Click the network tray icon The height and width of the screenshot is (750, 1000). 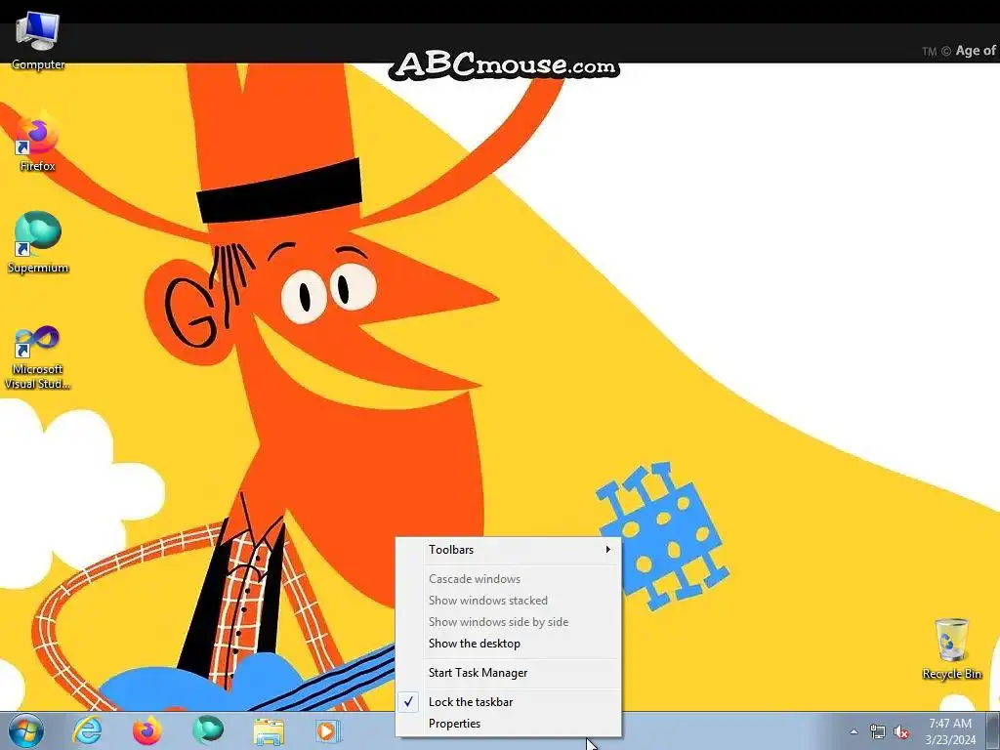(878, 732)
